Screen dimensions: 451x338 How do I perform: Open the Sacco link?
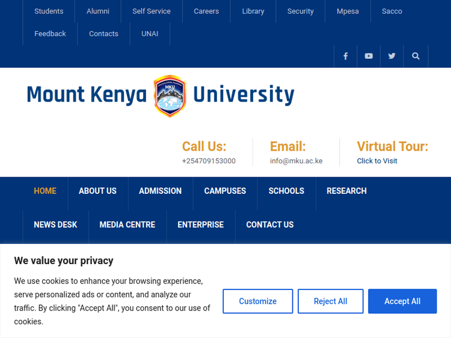pyautogui.click(x=391, y=11)
